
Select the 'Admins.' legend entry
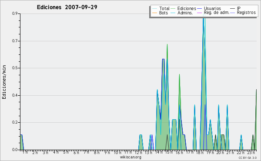[x=185, y=13]
